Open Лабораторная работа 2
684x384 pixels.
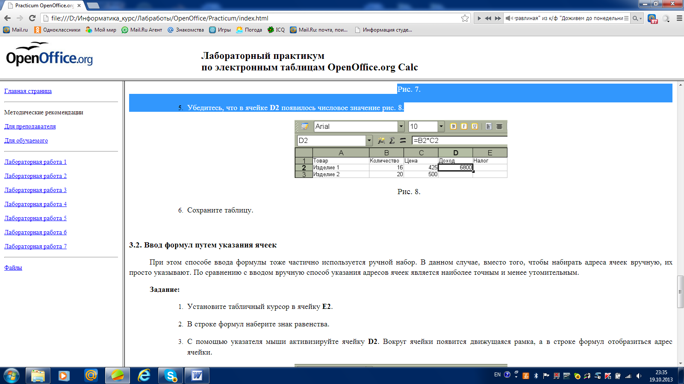click(35, 176)
